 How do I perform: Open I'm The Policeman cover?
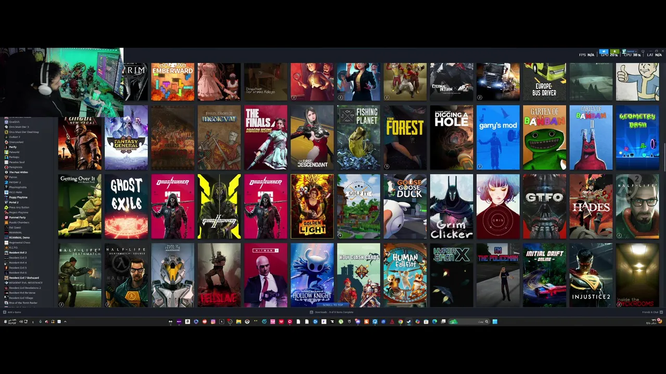498,275
